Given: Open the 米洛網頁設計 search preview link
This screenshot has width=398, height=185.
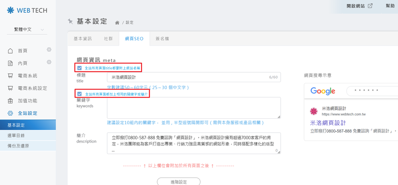Looking at the screenshot, I should (x=328, y=123).
